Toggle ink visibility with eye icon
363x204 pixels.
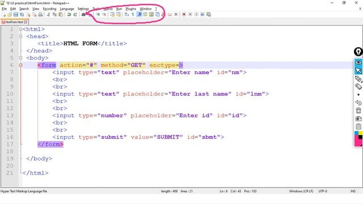tap(358, 62)
